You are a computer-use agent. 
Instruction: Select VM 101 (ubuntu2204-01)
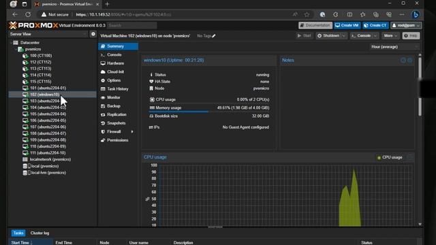point(48,88)
